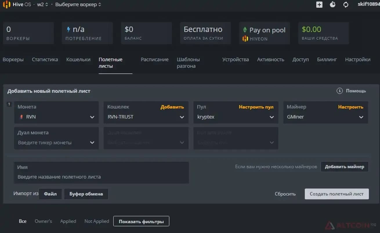Click the orange Hiveon logo icon
Image resolution: width=380 pixels, height=233 pixels.
245,38
